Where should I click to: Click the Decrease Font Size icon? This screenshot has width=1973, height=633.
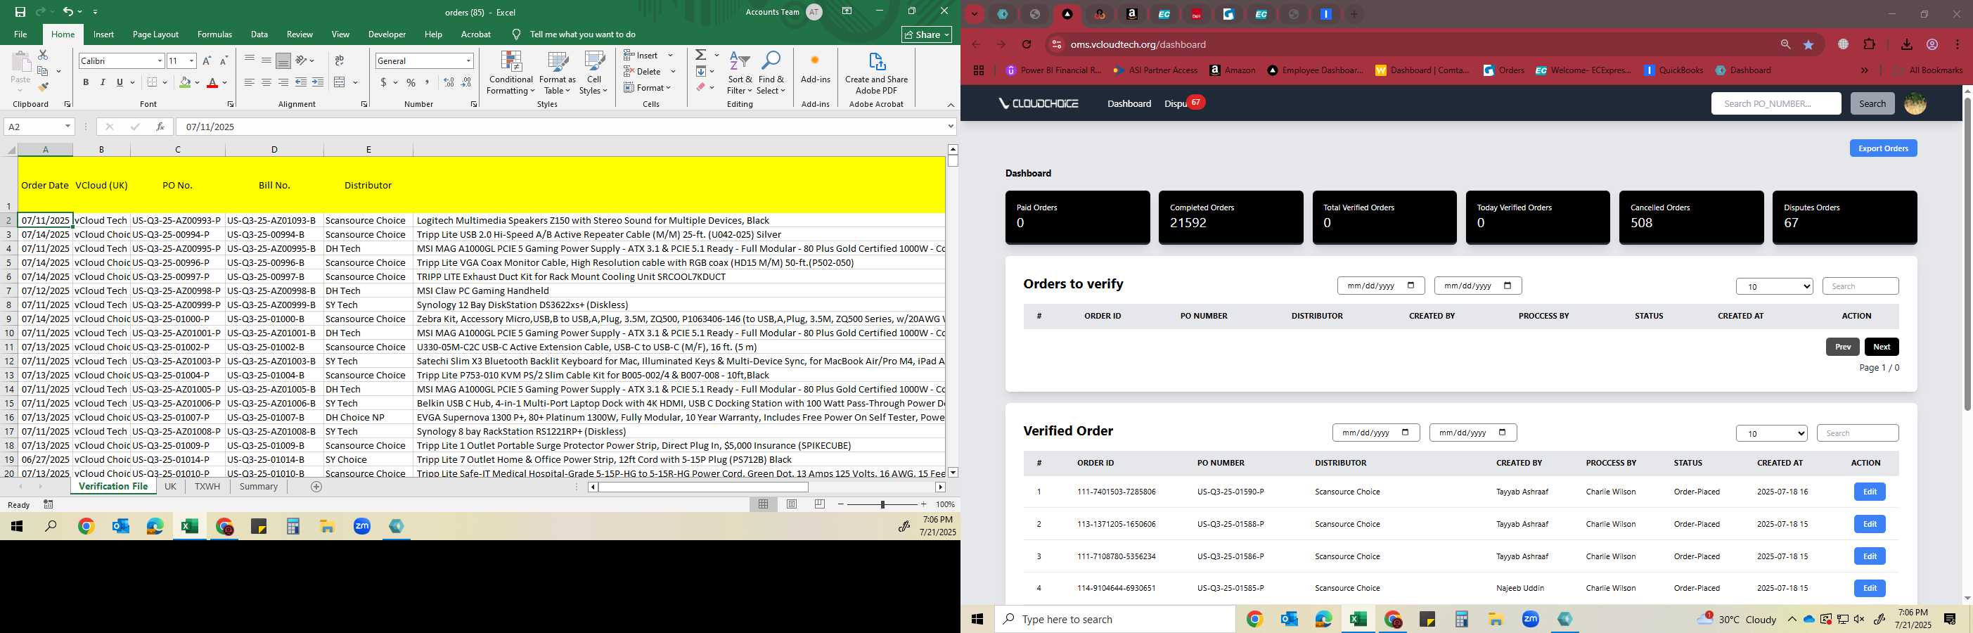click(223, 60)
